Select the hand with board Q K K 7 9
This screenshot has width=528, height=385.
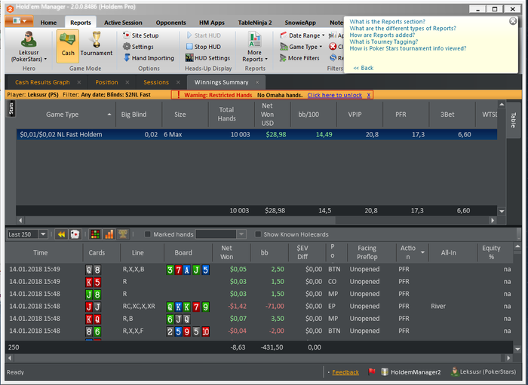pos(259,307)
